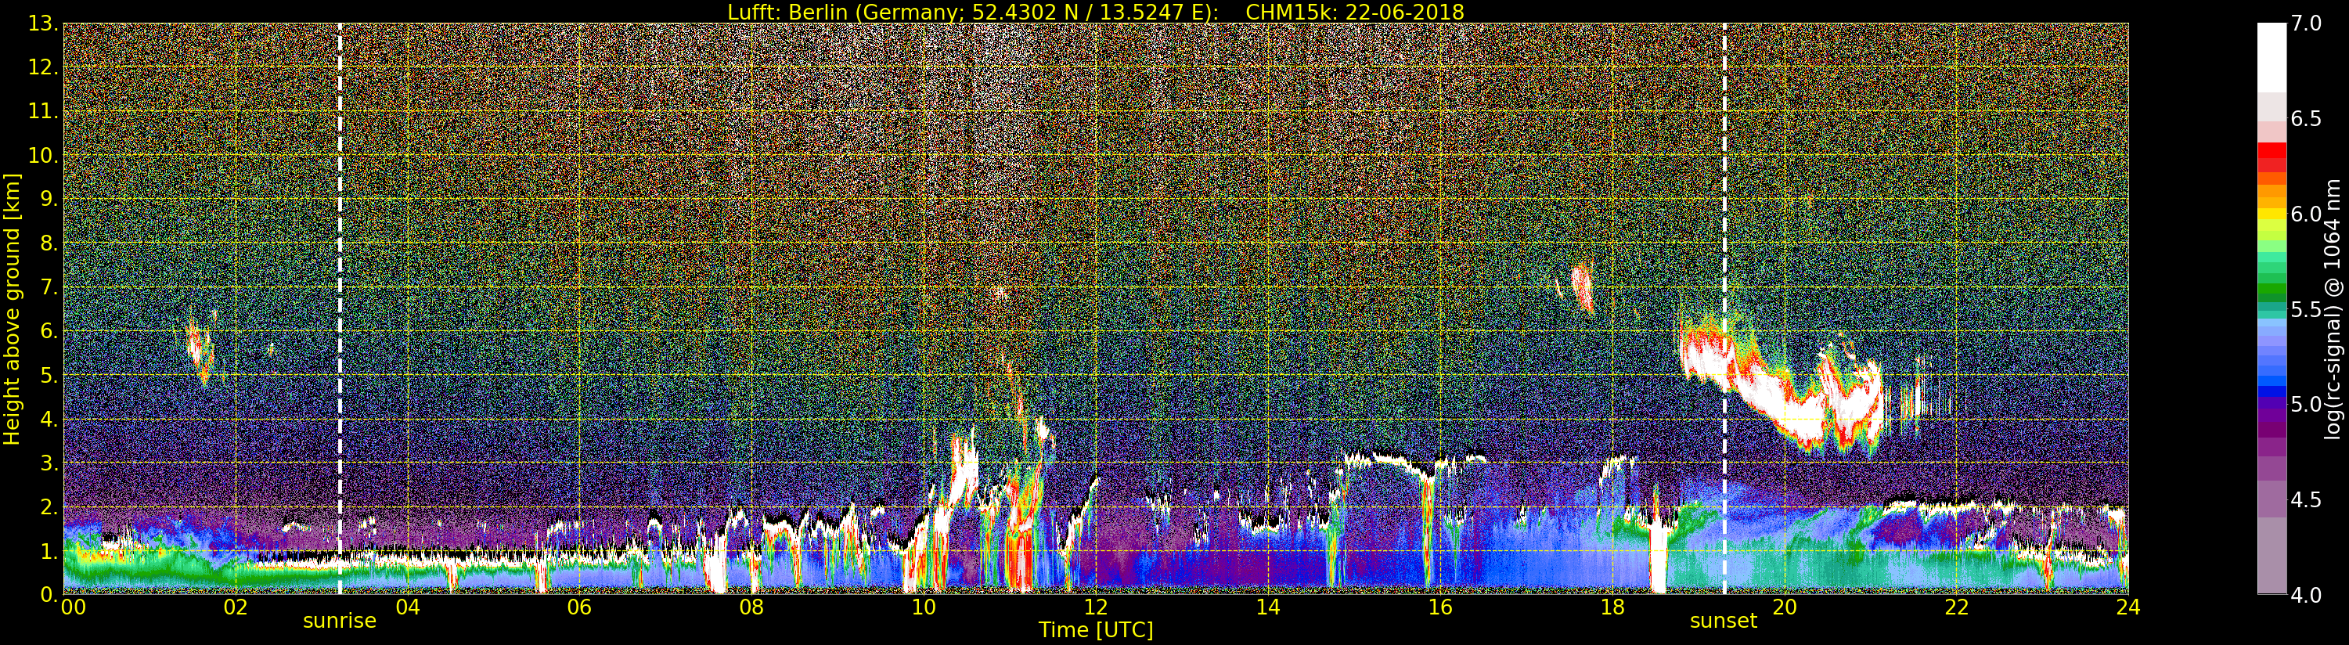Click the time axis tick "14"
The width and height of the screenshot is (2349, 645).
(1267, 607)
